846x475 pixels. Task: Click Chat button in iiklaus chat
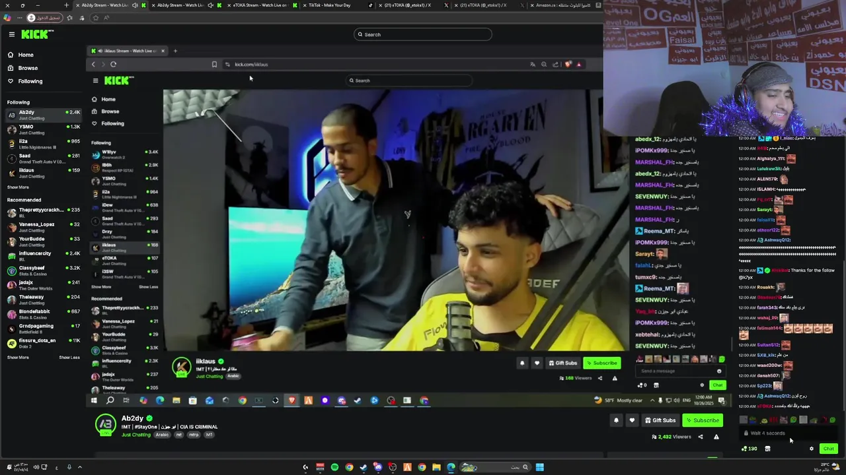[x=717, y=385]
